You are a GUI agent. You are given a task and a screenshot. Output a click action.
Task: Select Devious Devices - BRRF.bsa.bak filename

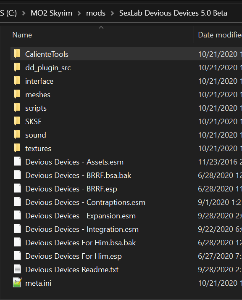pos(78,175)
